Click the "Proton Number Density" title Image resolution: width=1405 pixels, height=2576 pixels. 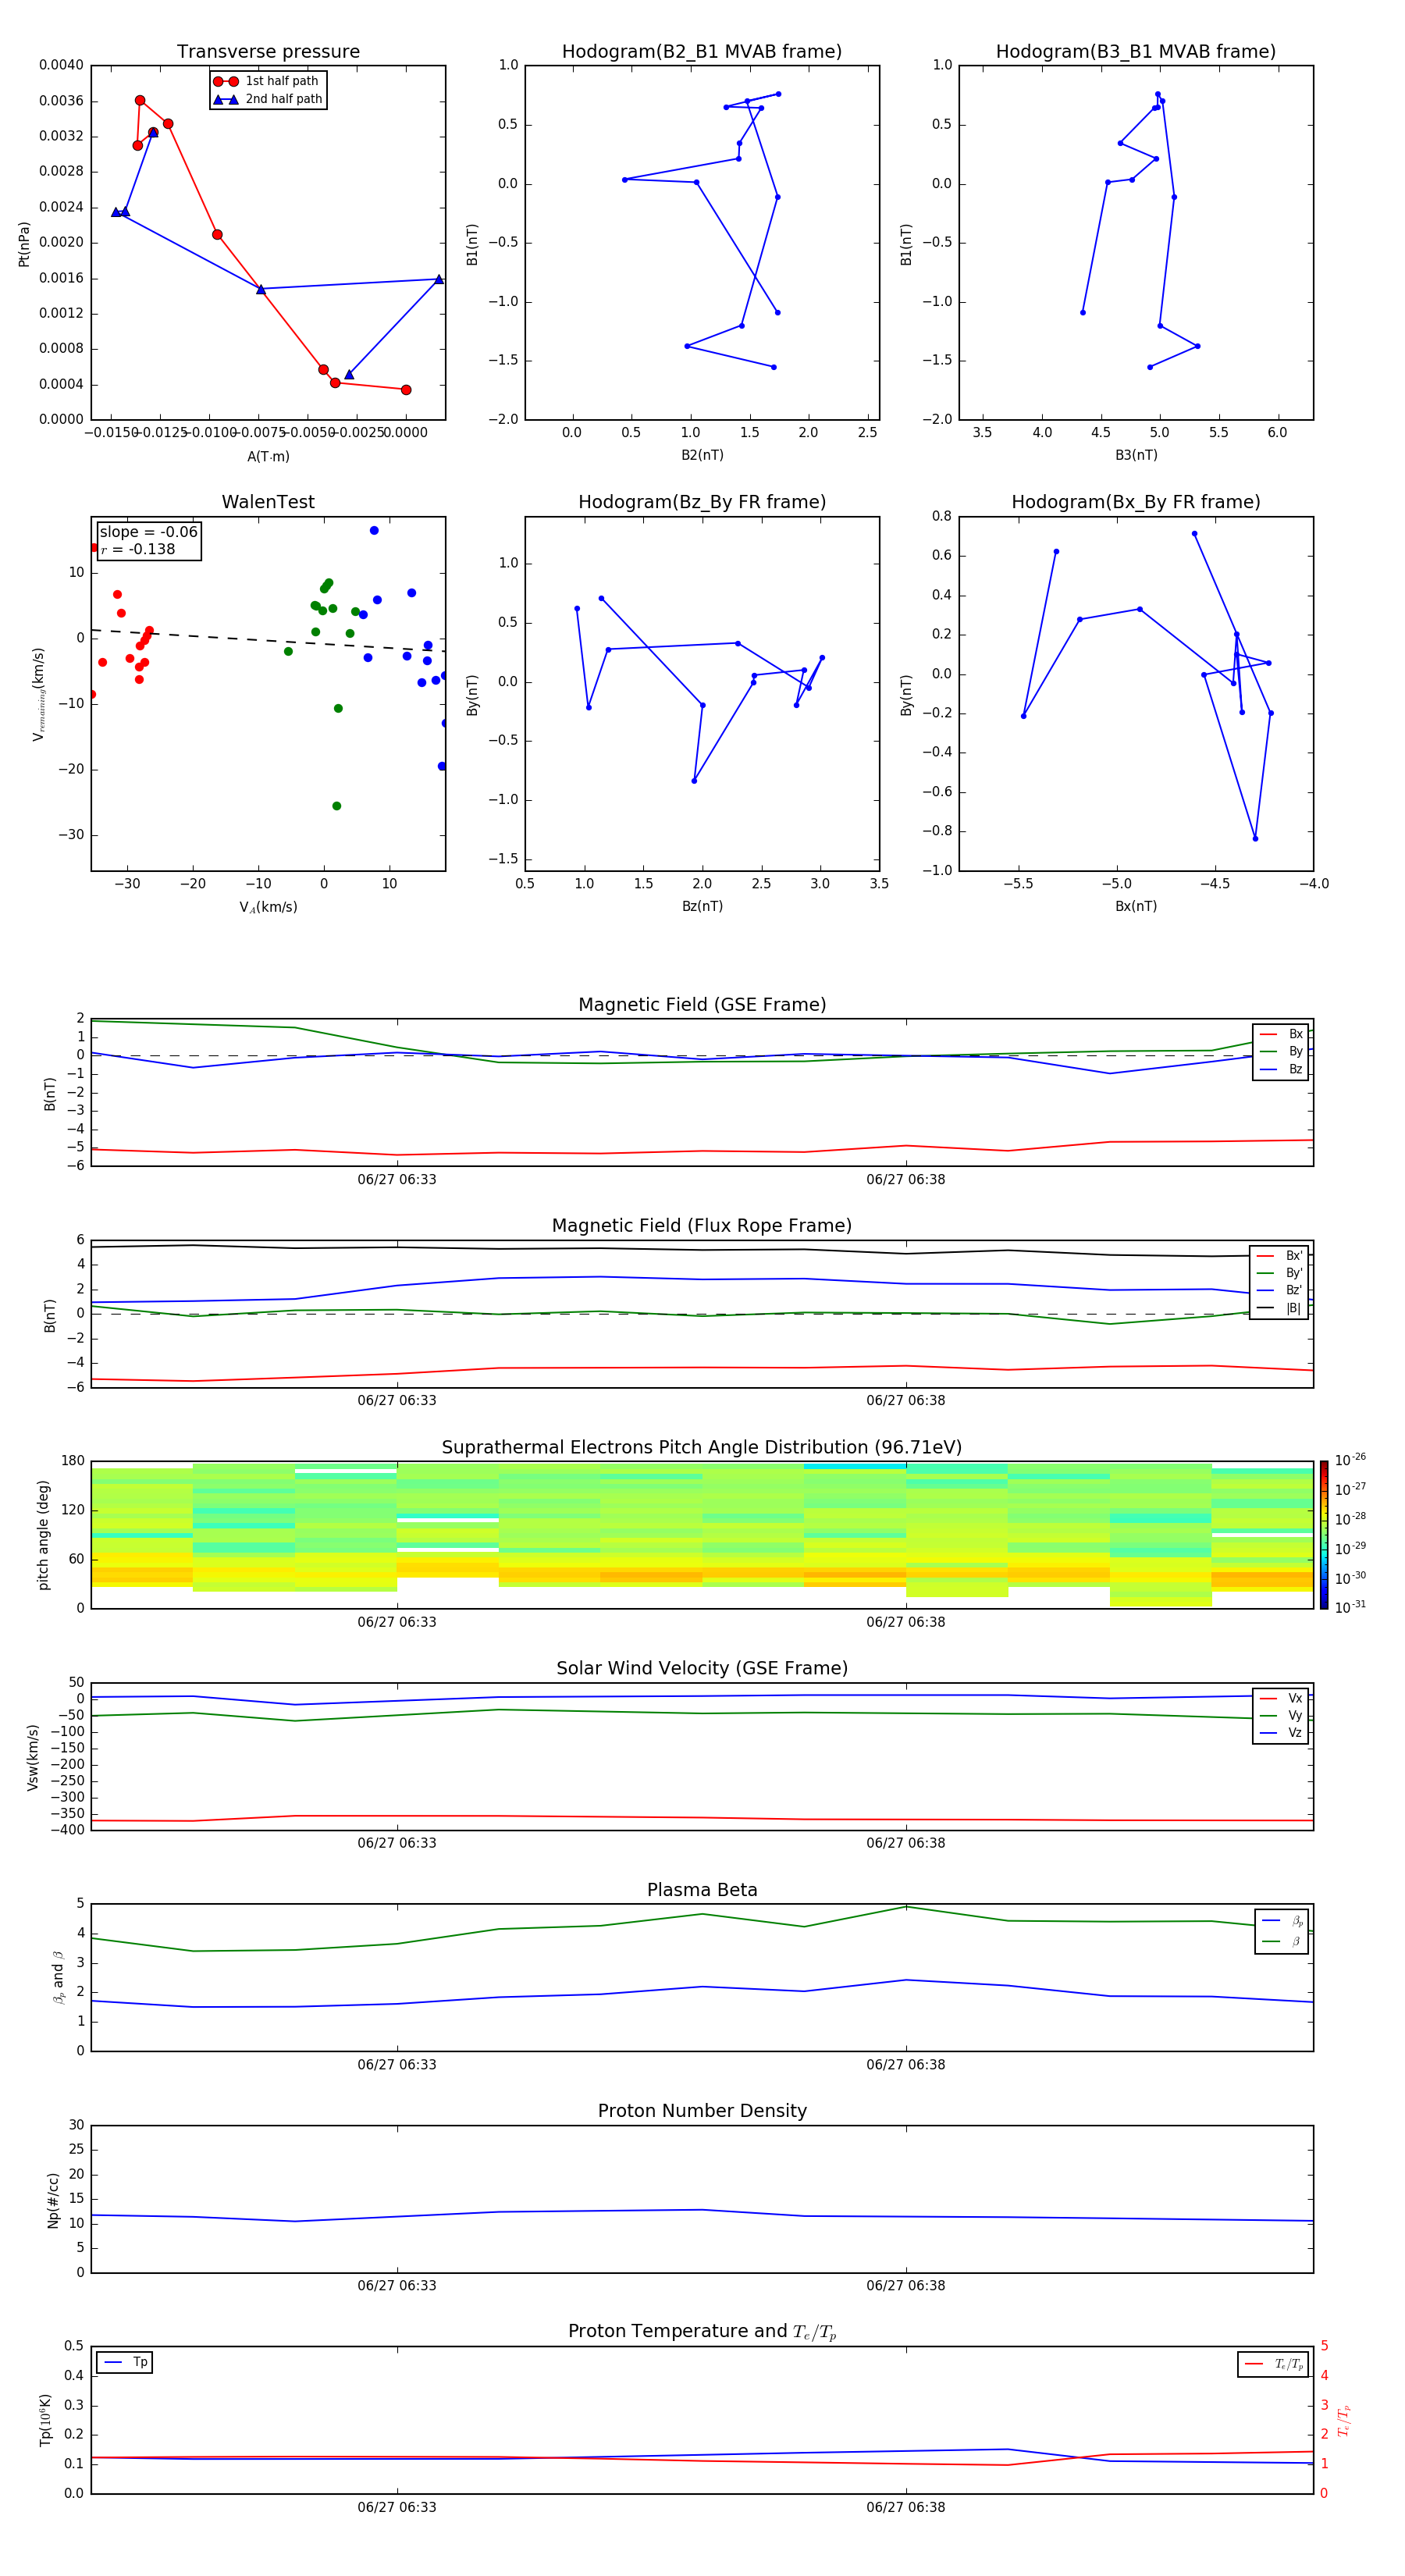(702, 2111)
